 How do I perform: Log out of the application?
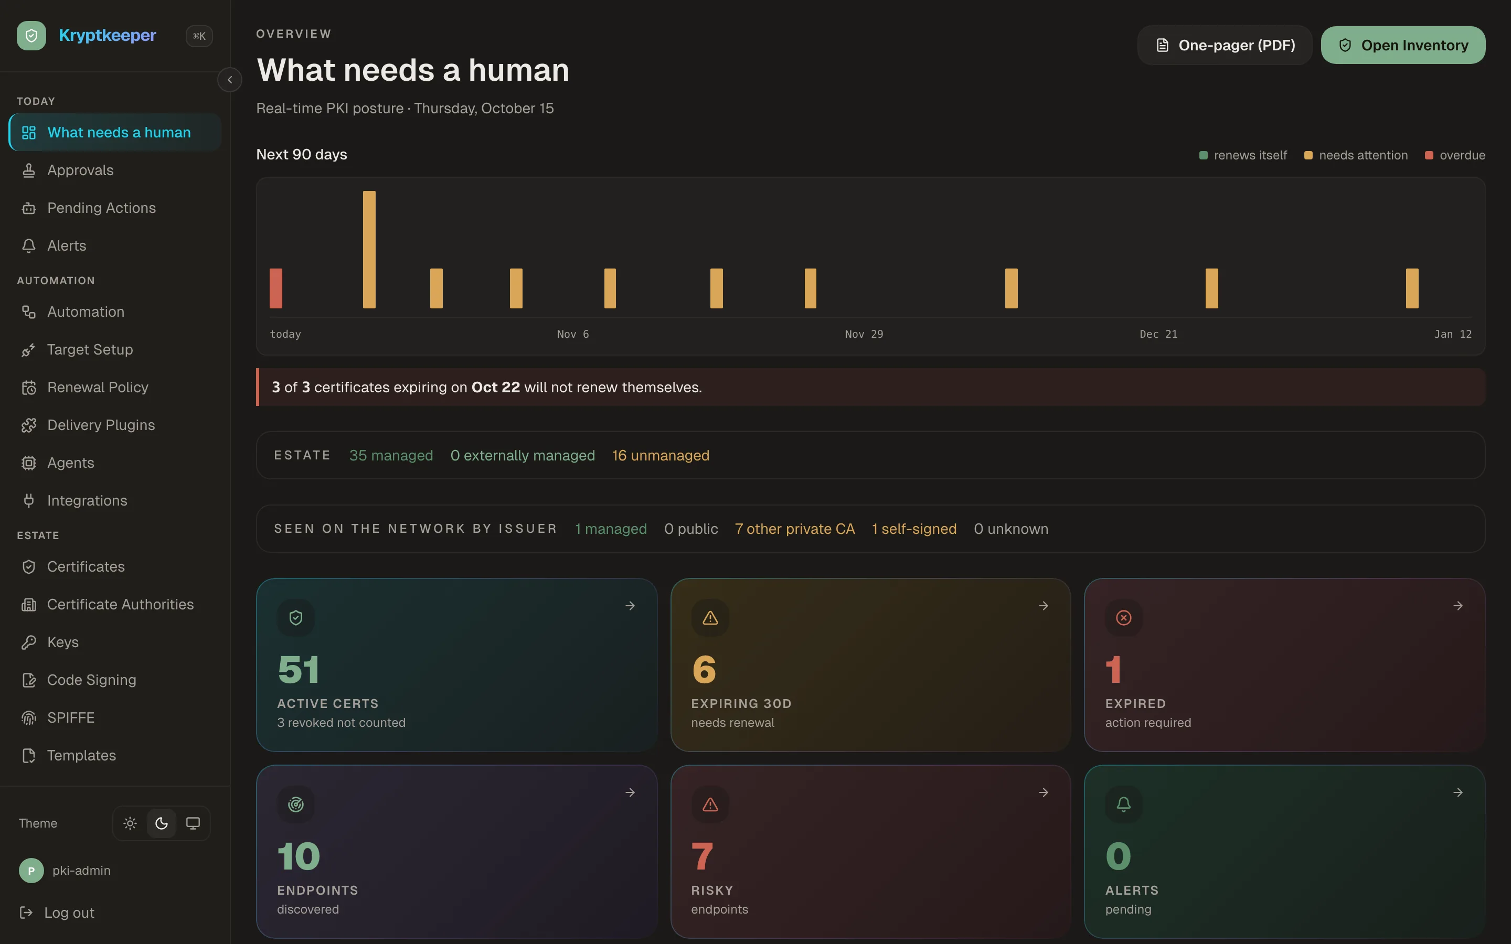57,913
